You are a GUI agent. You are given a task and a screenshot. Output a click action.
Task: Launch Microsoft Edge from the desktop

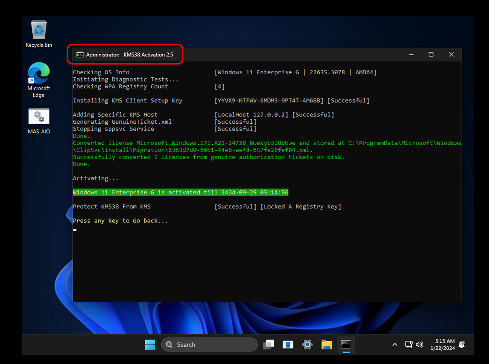[39, 80]
